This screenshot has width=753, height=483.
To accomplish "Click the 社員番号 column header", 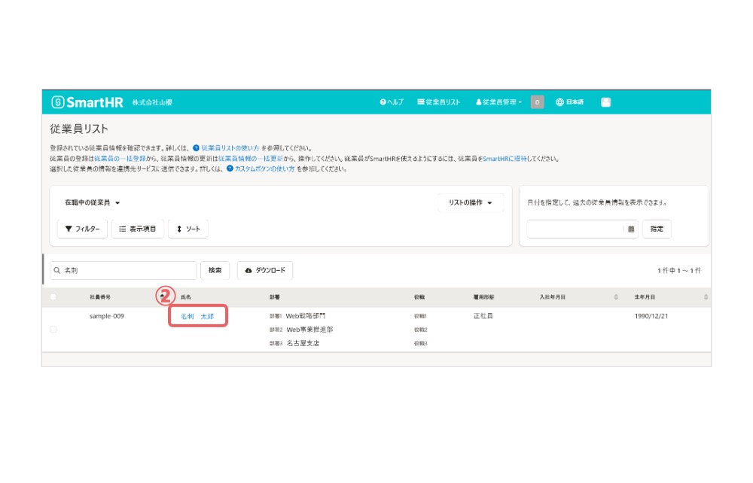I will tap(100, 297).
